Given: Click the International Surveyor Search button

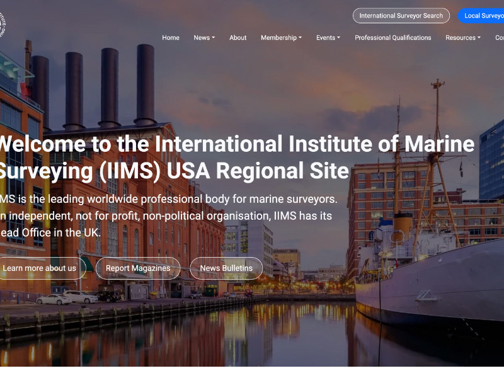Looking at the screenshot, I should (x=401, y=16).
